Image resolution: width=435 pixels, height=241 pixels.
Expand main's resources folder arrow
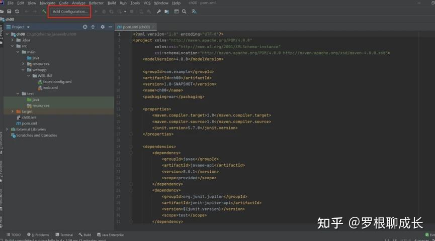pyautogui.click(x=23, y=64)
